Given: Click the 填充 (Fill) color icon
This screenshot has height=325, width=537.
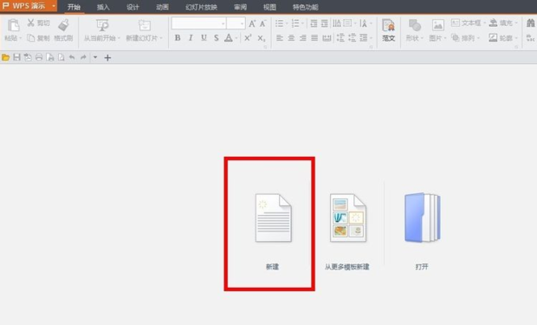Looking at the screenshot, I should [x=494, y=23].
